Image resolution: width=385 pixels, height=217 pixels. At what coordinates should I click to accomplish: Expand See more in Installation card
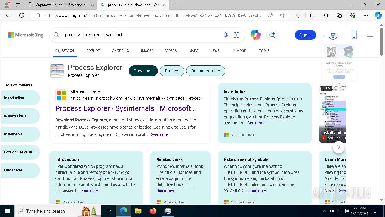tap(256, 123)
